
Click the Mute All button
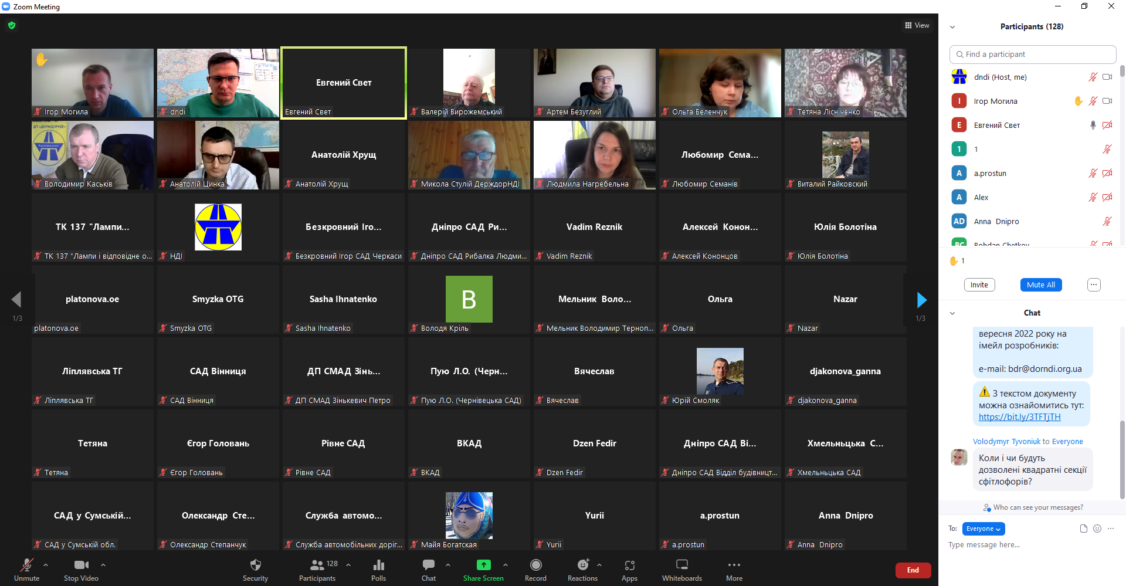click(1040, 284)
